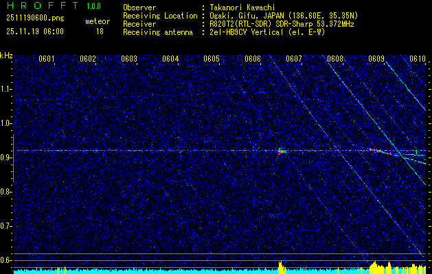Click the red meteor echo near 0607
The width and height of the screenshot is (432, 274).
tap(281, 151)
